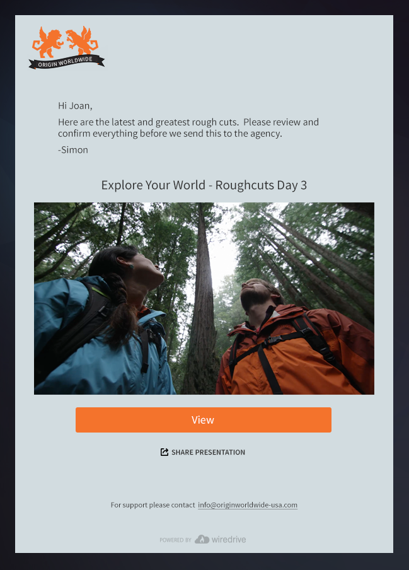
Task: Click the man in orange jacket
Action: tap(295, 338)
